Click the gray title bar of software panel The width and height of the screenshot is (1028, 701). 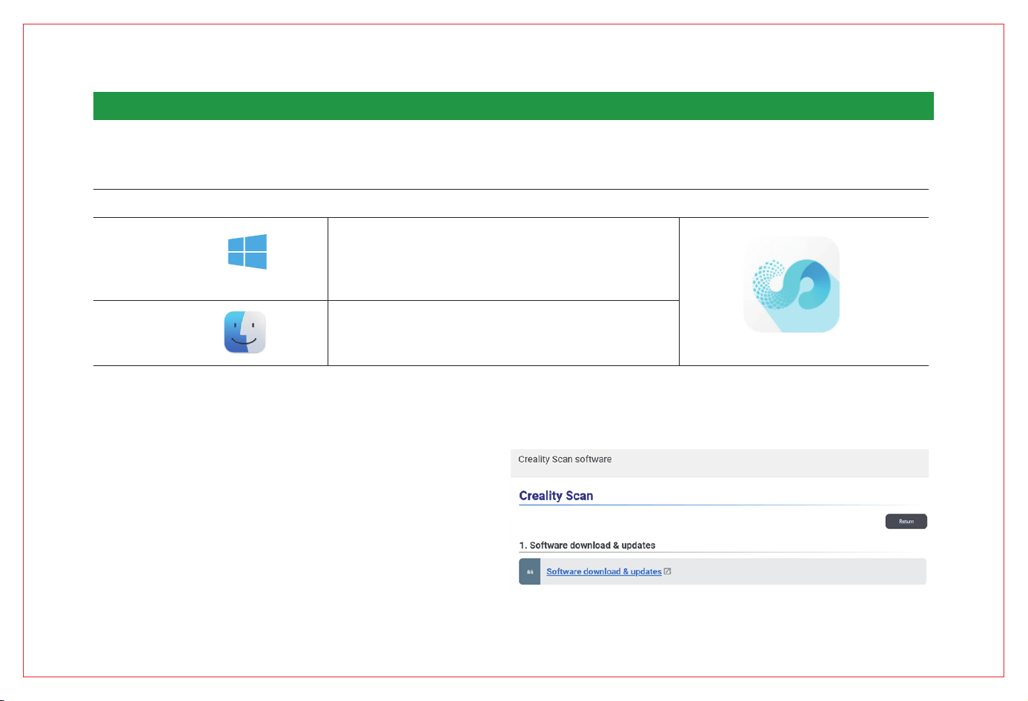point(720,463)
